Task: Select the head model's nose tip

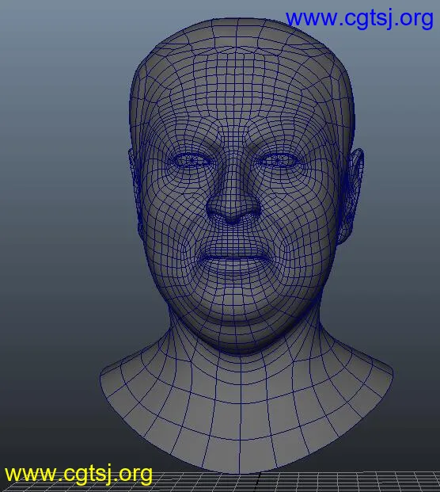Action: point(233,214)
